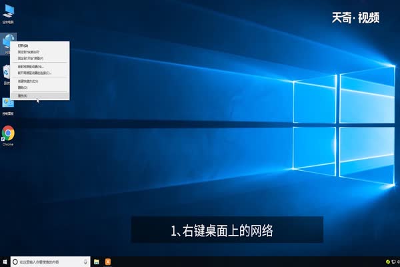Viewport: 400px width, 267px height.
Task: Choose 删除(D) in the context menu
Action: (39, 87)
